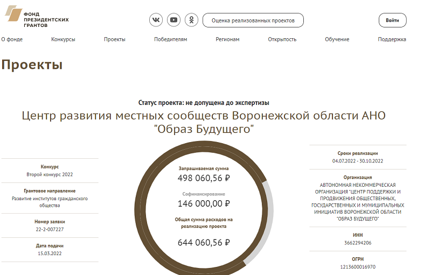Click the Организация label
431x275 pixels.
358,178
